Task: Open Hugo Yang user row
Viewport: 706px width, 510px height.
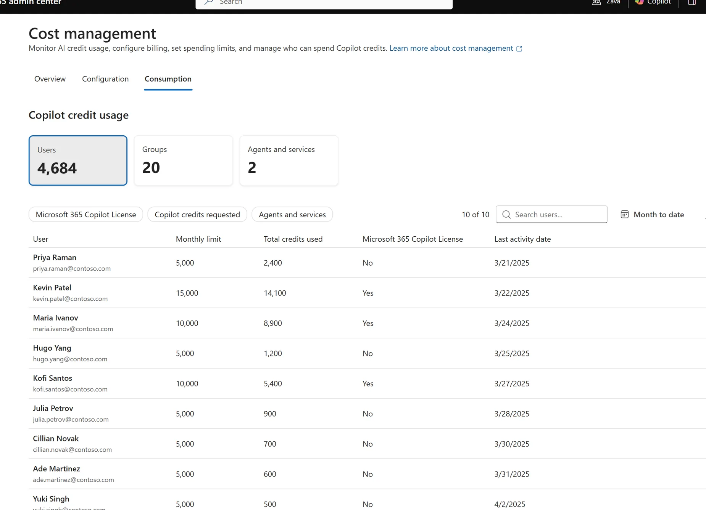Action: [x=367, y=353]
